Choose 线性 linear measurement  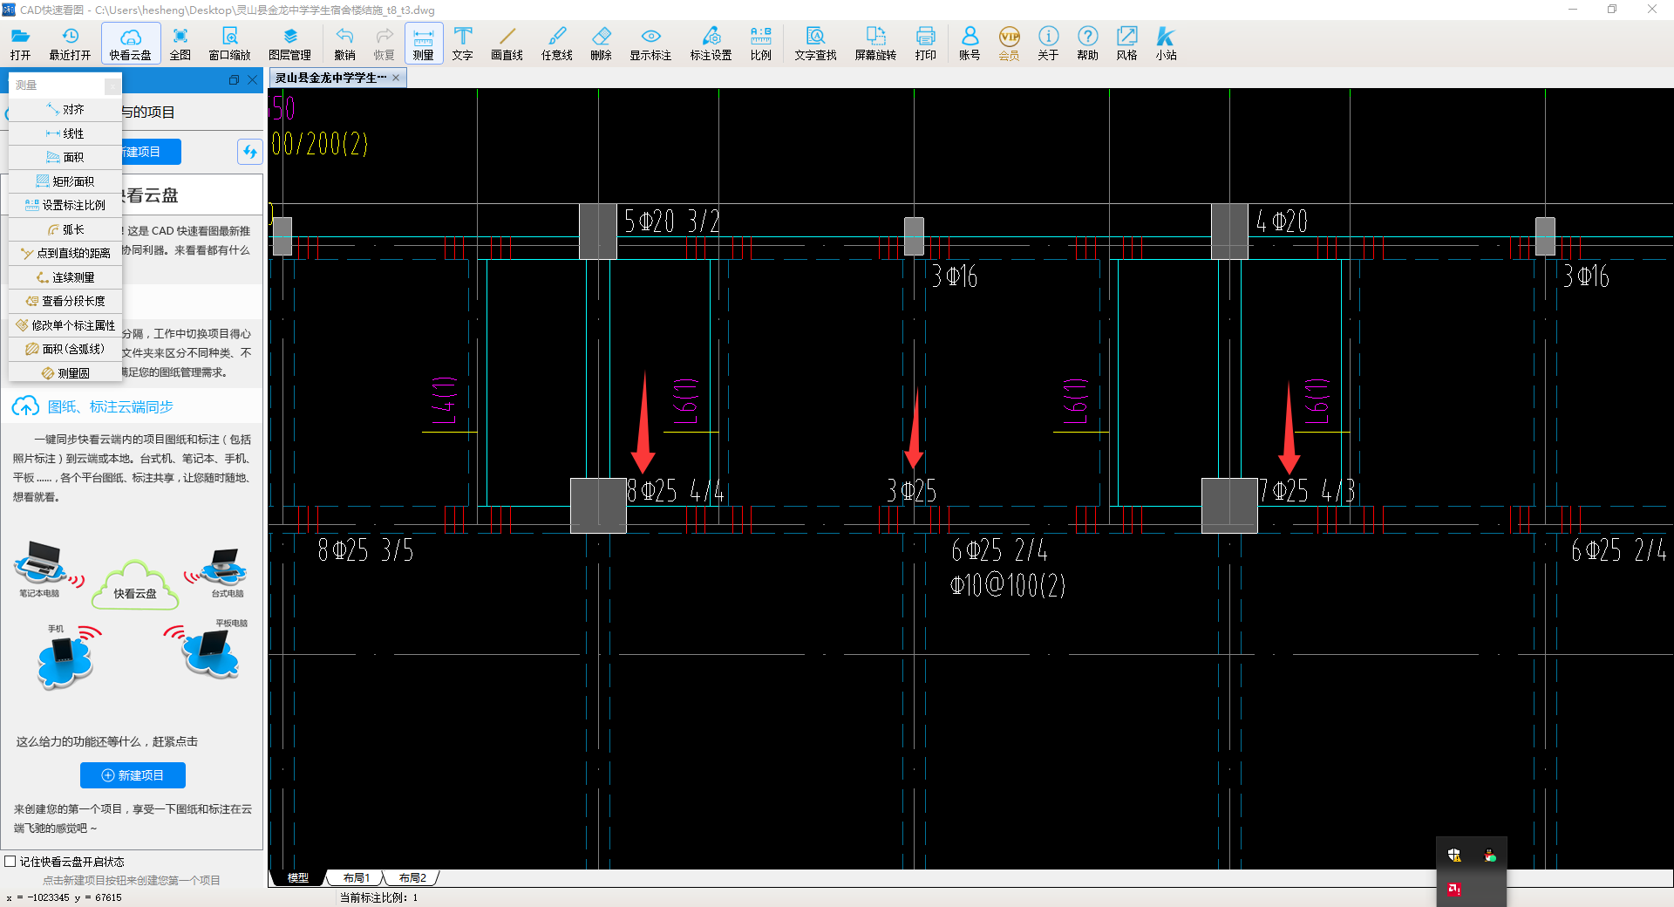[x=65, y=133]
